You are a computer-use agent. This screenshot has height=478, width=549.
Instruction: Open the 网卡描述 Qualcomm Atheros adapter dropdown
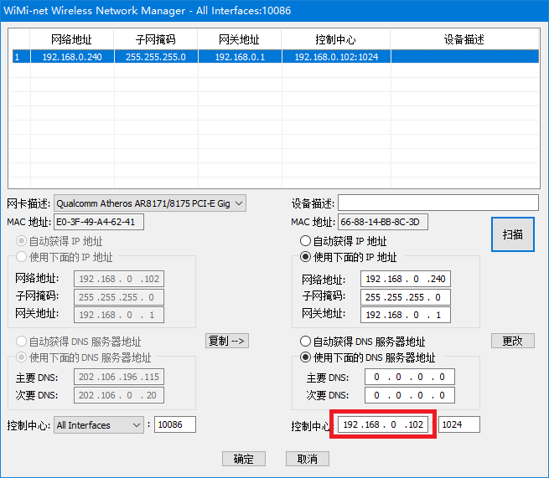(x=150, y=203)
